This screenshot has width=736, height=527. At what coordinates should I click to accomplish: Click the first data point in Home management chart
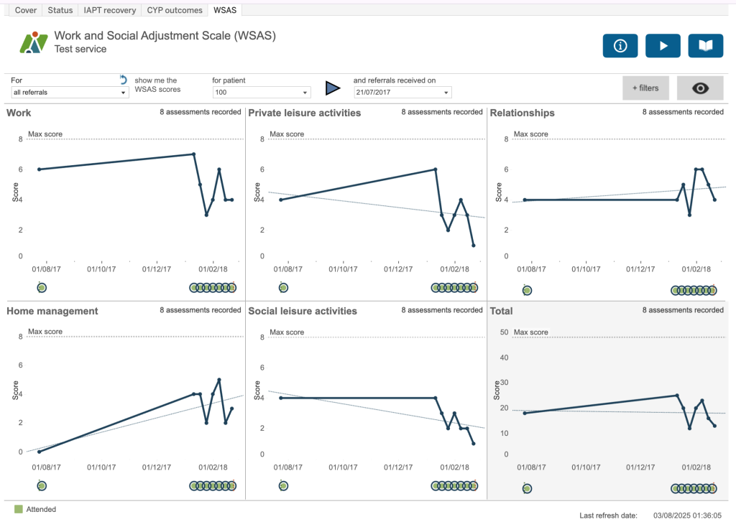click(x=39, y=452)
